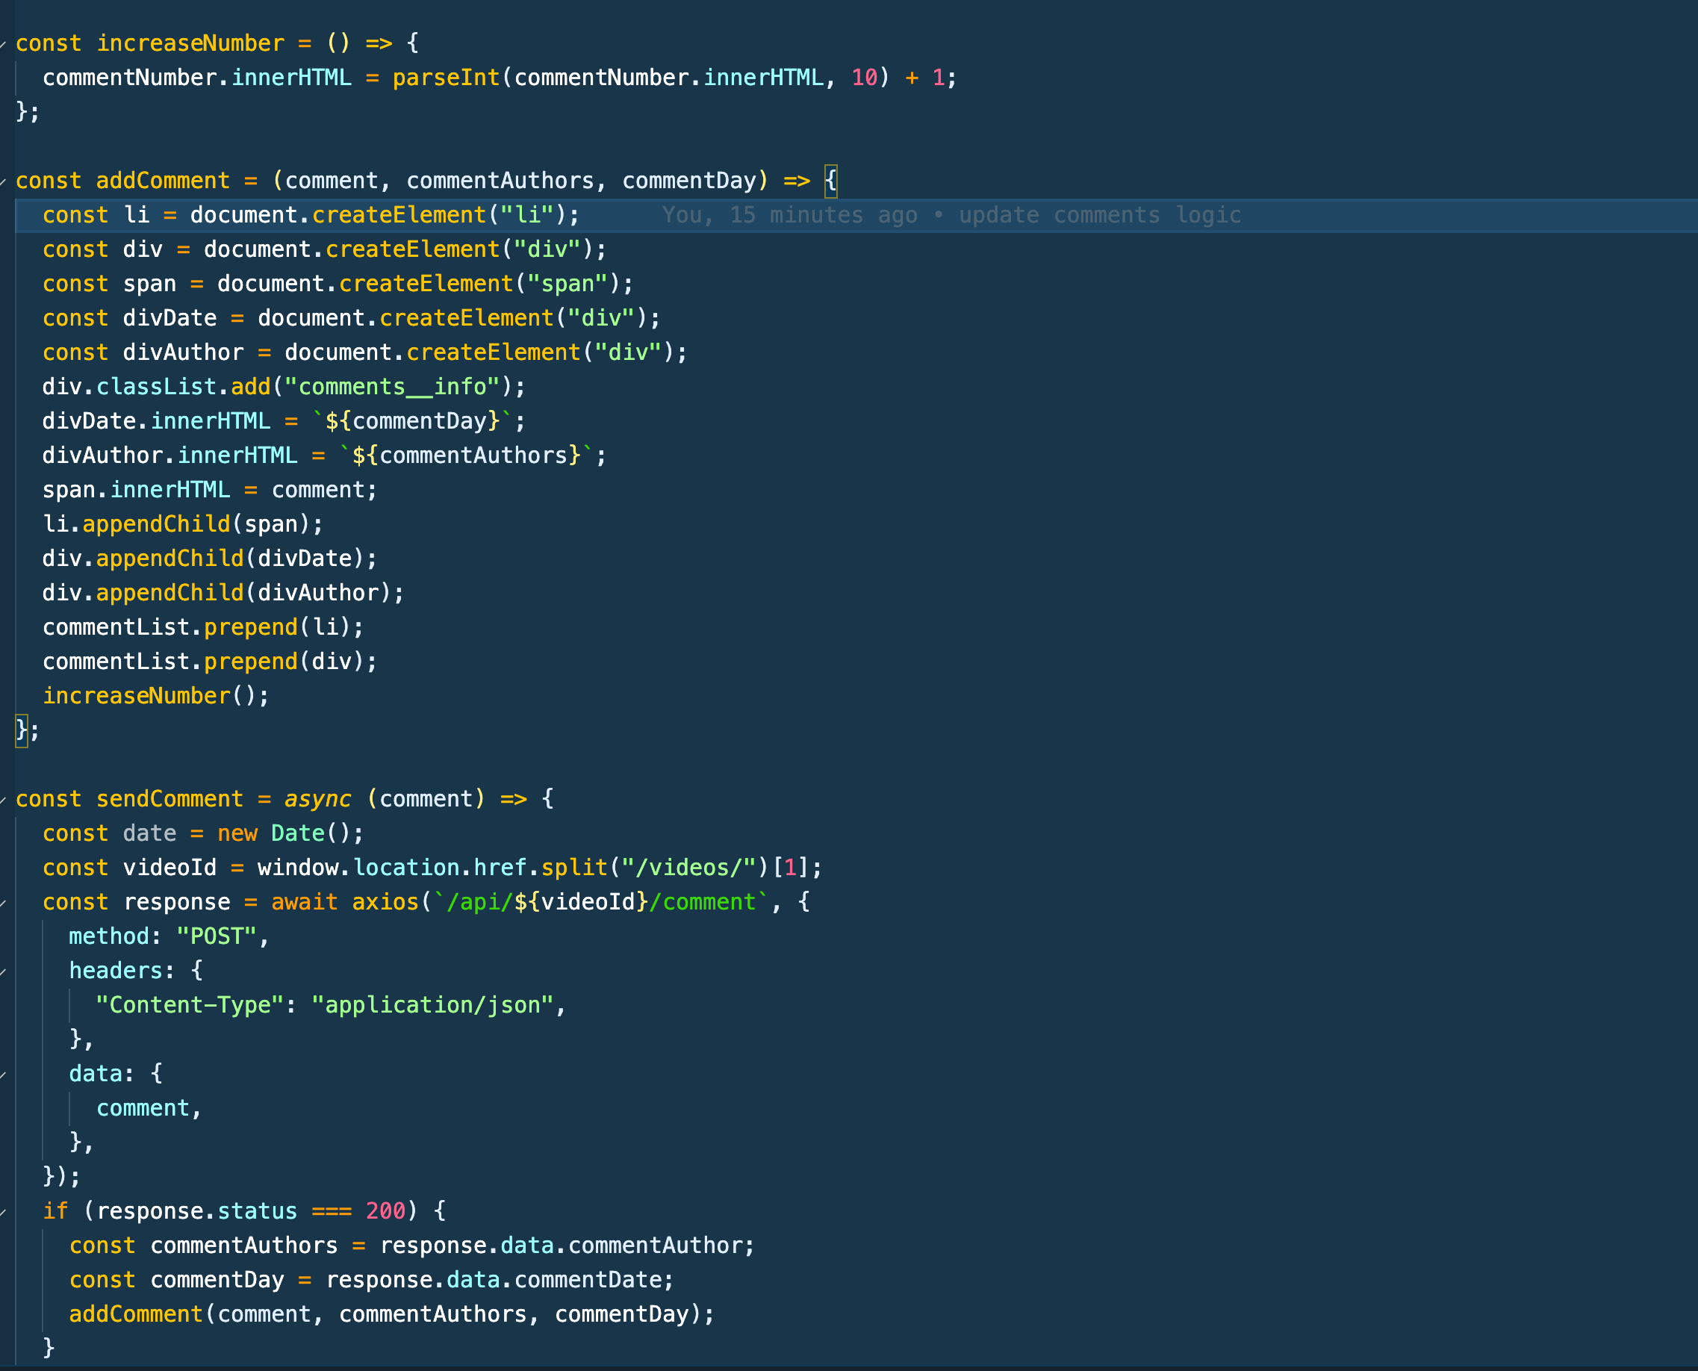Click the highlighted opening brace after commentDay arrow

(x=830, y=181)
